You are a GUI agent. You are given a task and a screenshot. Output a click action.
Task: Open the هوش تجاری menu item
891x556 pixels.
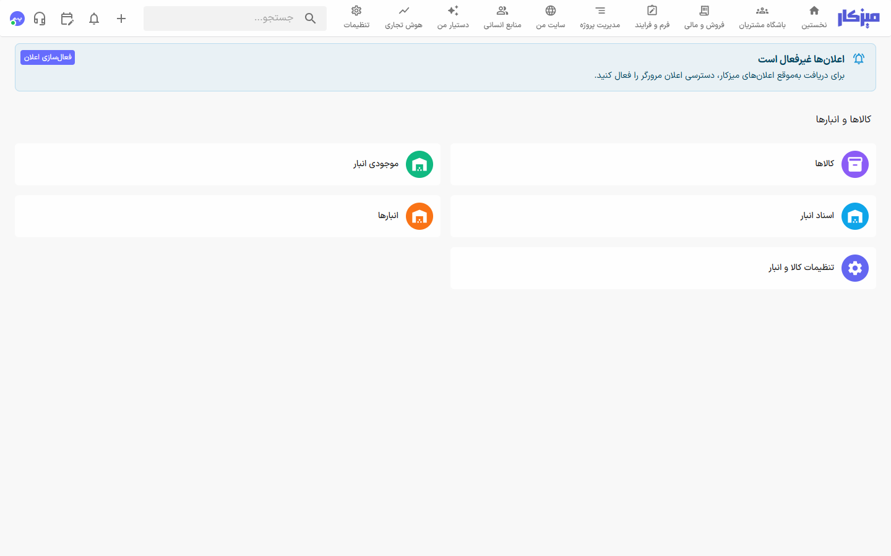(403, 17)
